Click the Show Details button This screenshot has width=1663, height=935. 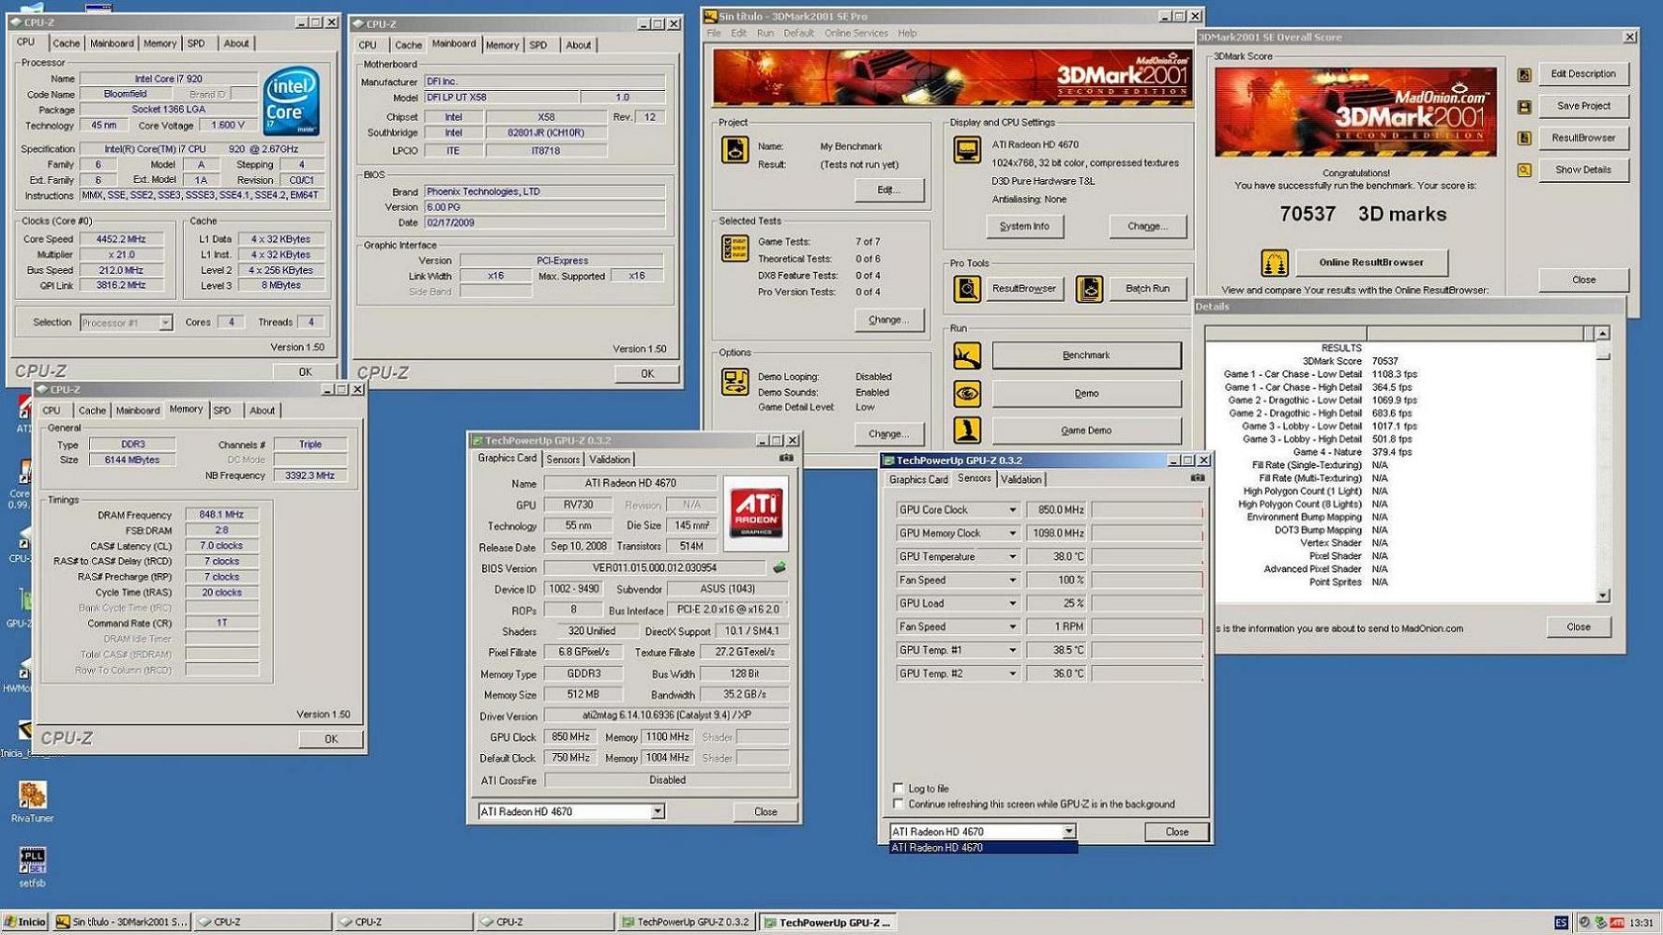[1583, 171]
